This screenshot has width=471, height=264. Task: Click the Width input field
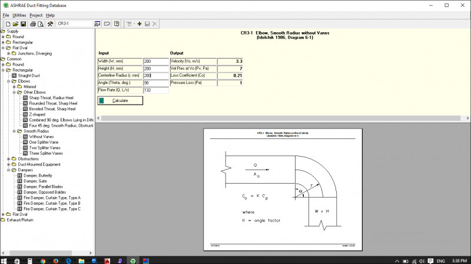point(155,62)
